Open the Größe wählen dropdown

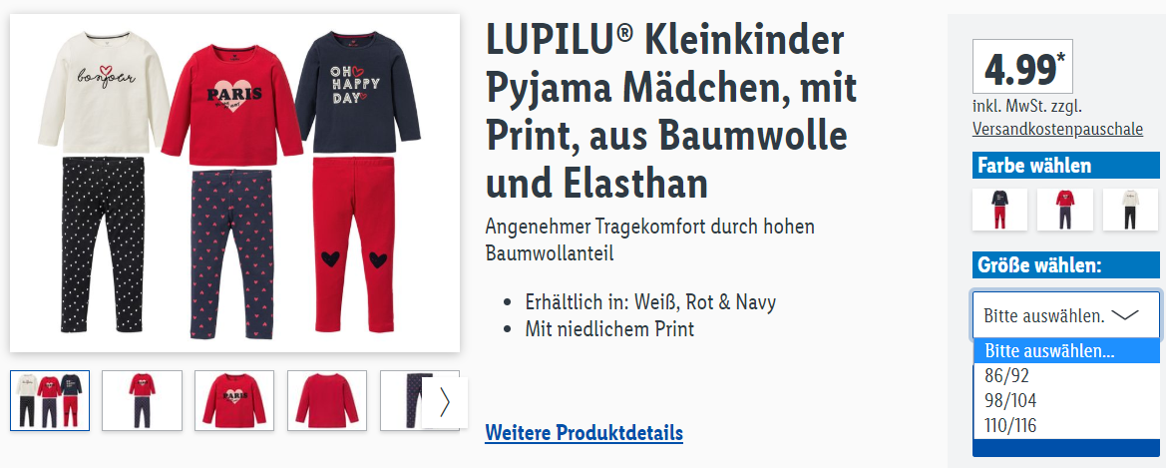(x=1065, y=315)
